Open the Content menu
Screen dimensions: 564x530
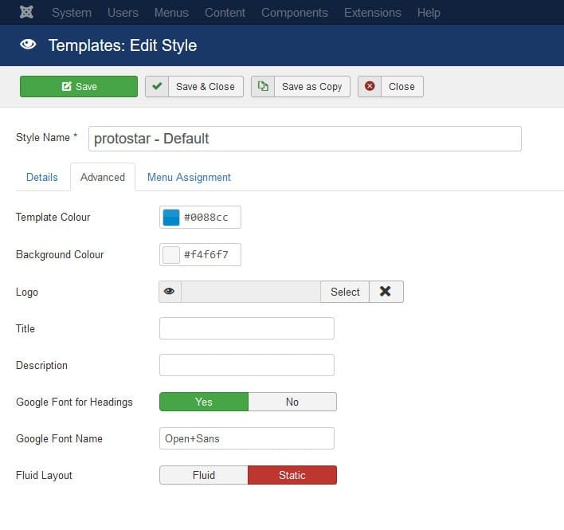225,13
